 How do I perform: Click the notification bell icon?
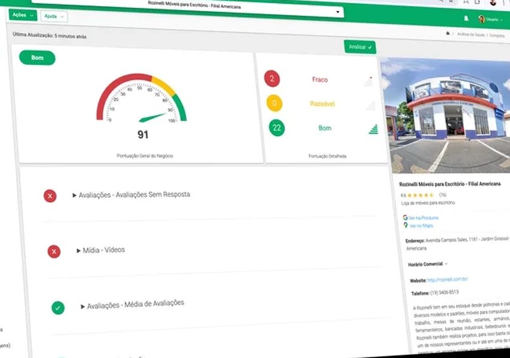click(x=466, y=18)
